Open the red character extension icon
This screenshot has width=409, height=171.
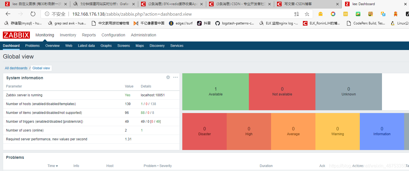396,14
